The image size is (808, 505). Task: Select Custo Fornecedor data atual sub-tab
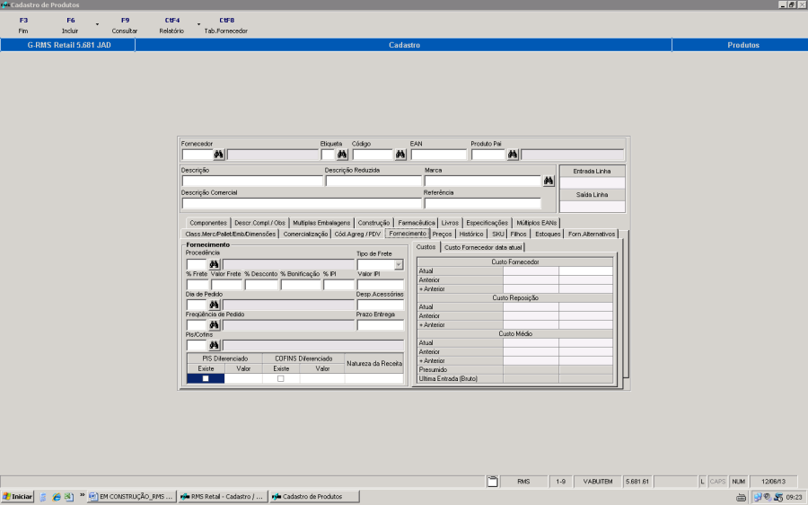pos(483,248)
